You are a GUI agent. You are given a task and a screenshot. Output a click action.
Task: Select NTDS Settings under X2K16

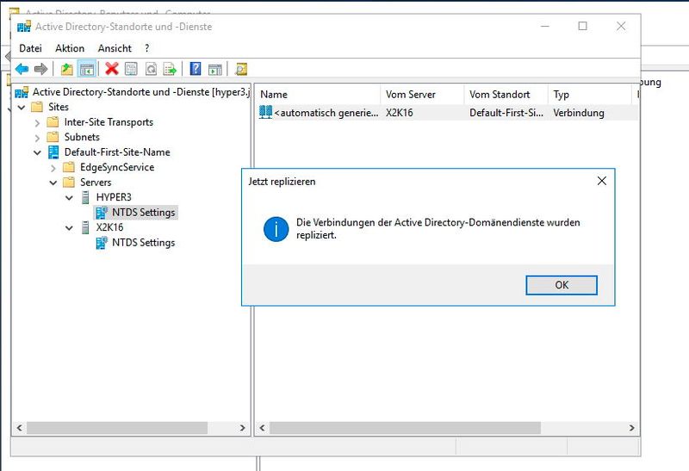click(x=143, y=243)
